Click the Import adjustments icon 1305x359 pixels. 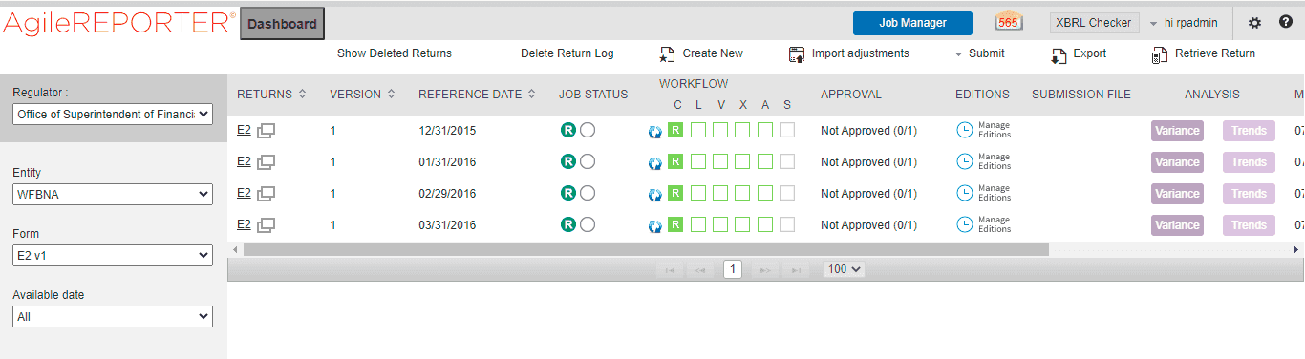797,54
